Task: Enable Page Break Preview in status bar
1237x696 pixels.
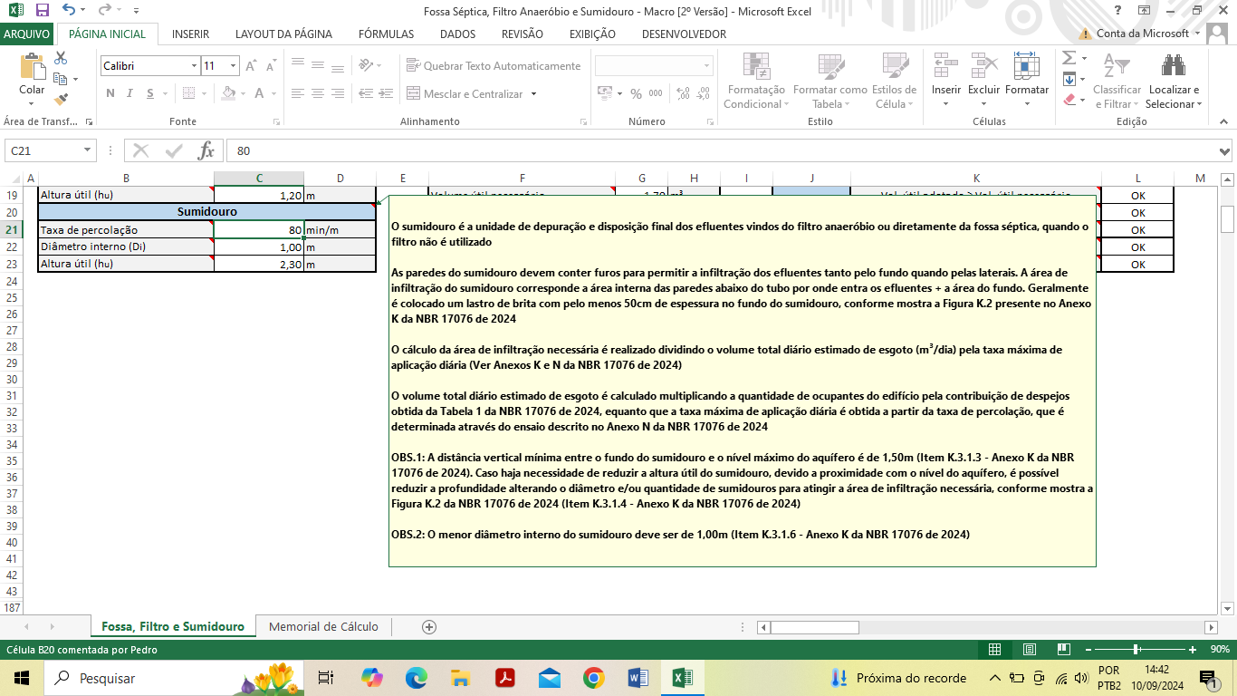Action: [1064, 650]
